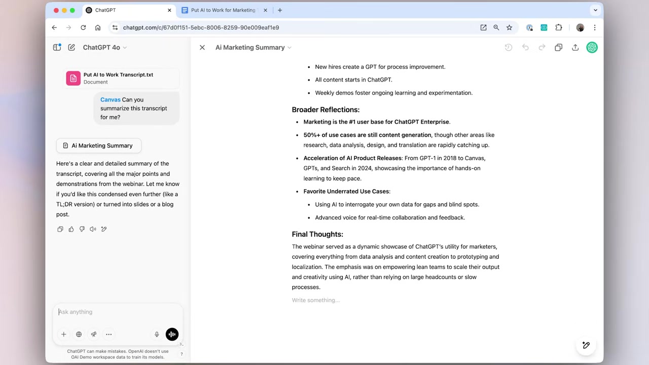Open page in app icon
The height and width of the screenshot is (365, 649).
coord(483,27)
